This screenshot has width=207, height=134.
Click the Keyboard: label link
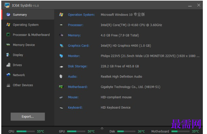75,107
